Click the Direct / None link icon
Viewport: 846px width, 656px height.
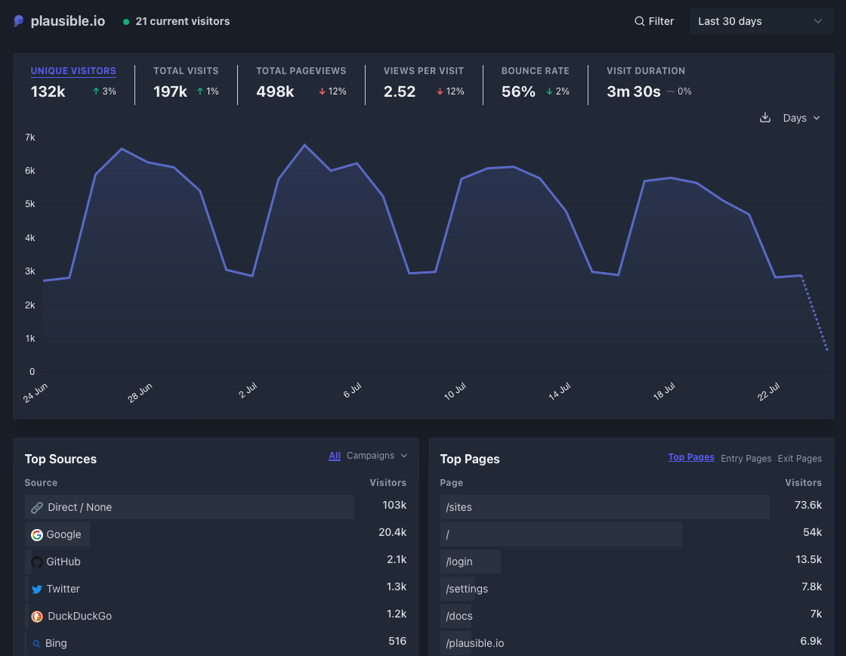(36, 508)
